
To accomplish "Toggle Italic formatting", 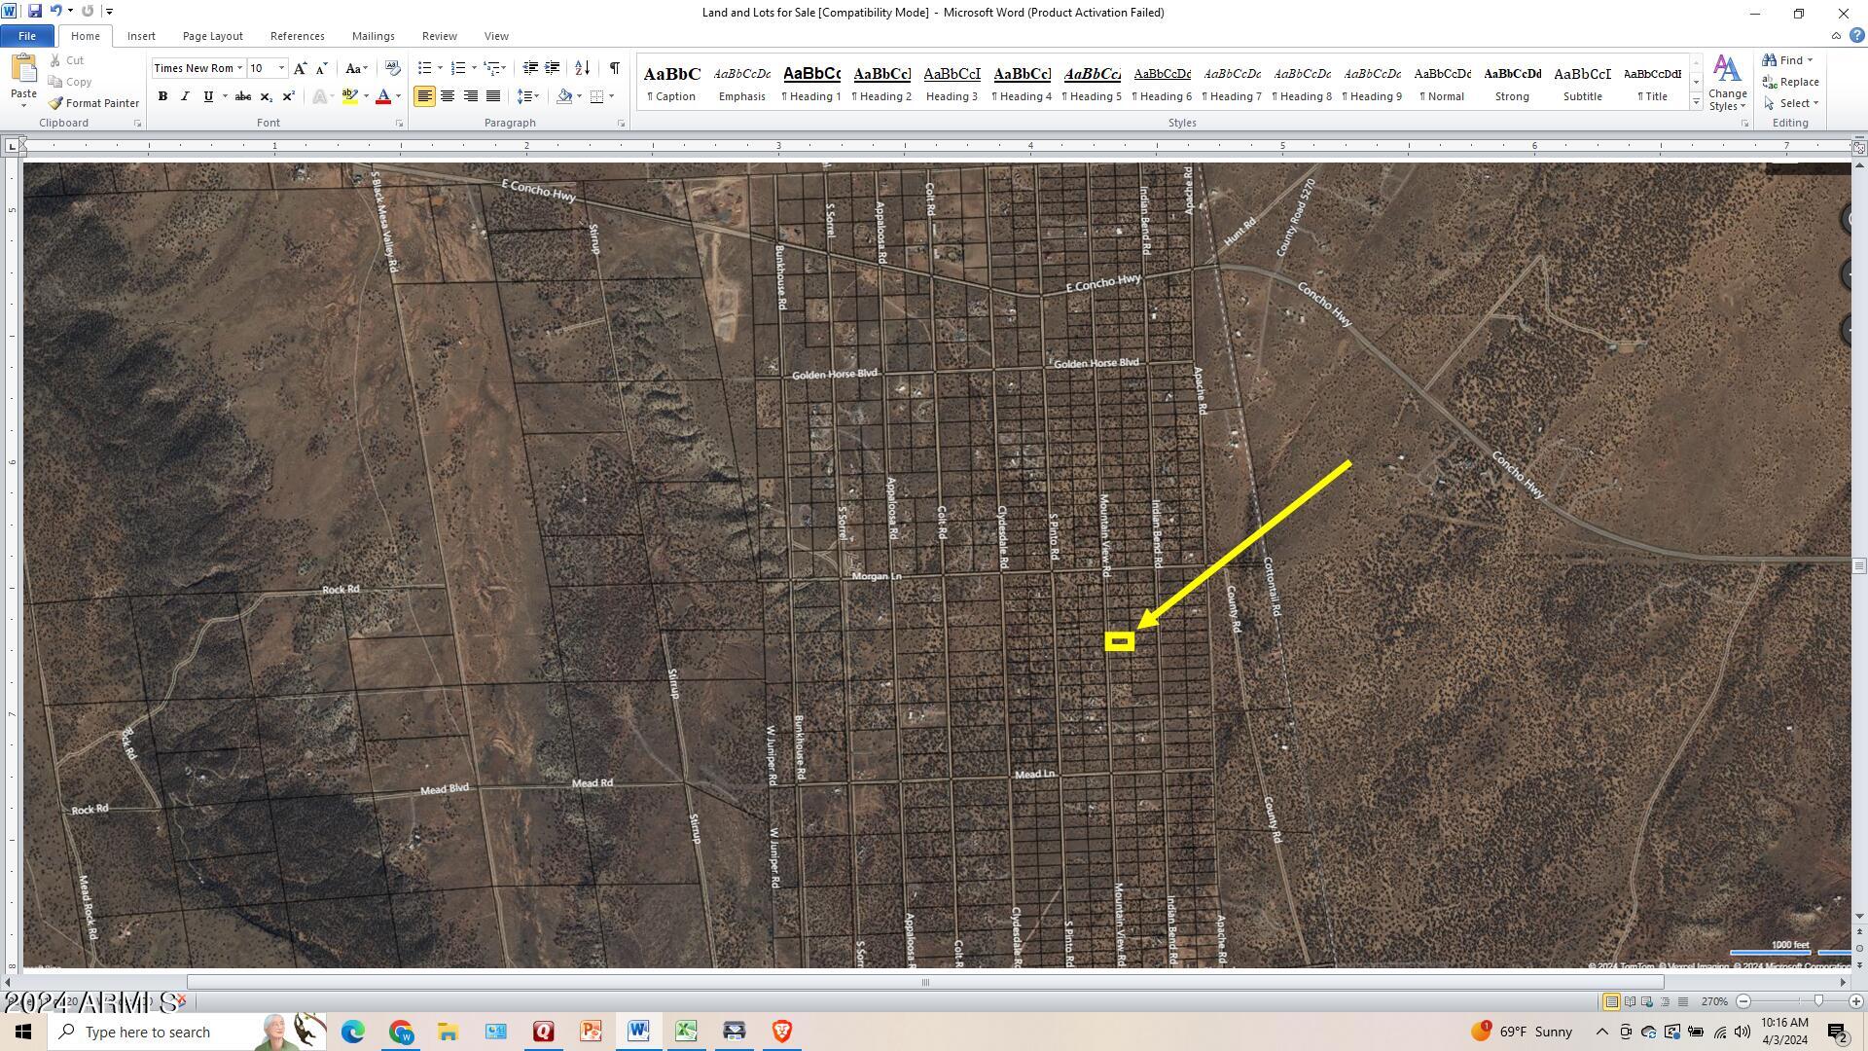I will click(x=185, y=96).
